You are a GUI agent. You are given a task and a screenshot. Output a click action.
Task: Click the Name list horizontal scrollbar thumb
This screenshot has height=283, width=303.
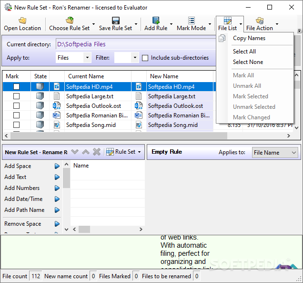pos(84,230)
